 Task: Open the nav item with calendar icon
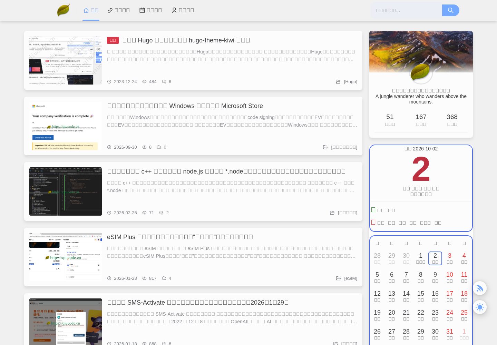150,10
